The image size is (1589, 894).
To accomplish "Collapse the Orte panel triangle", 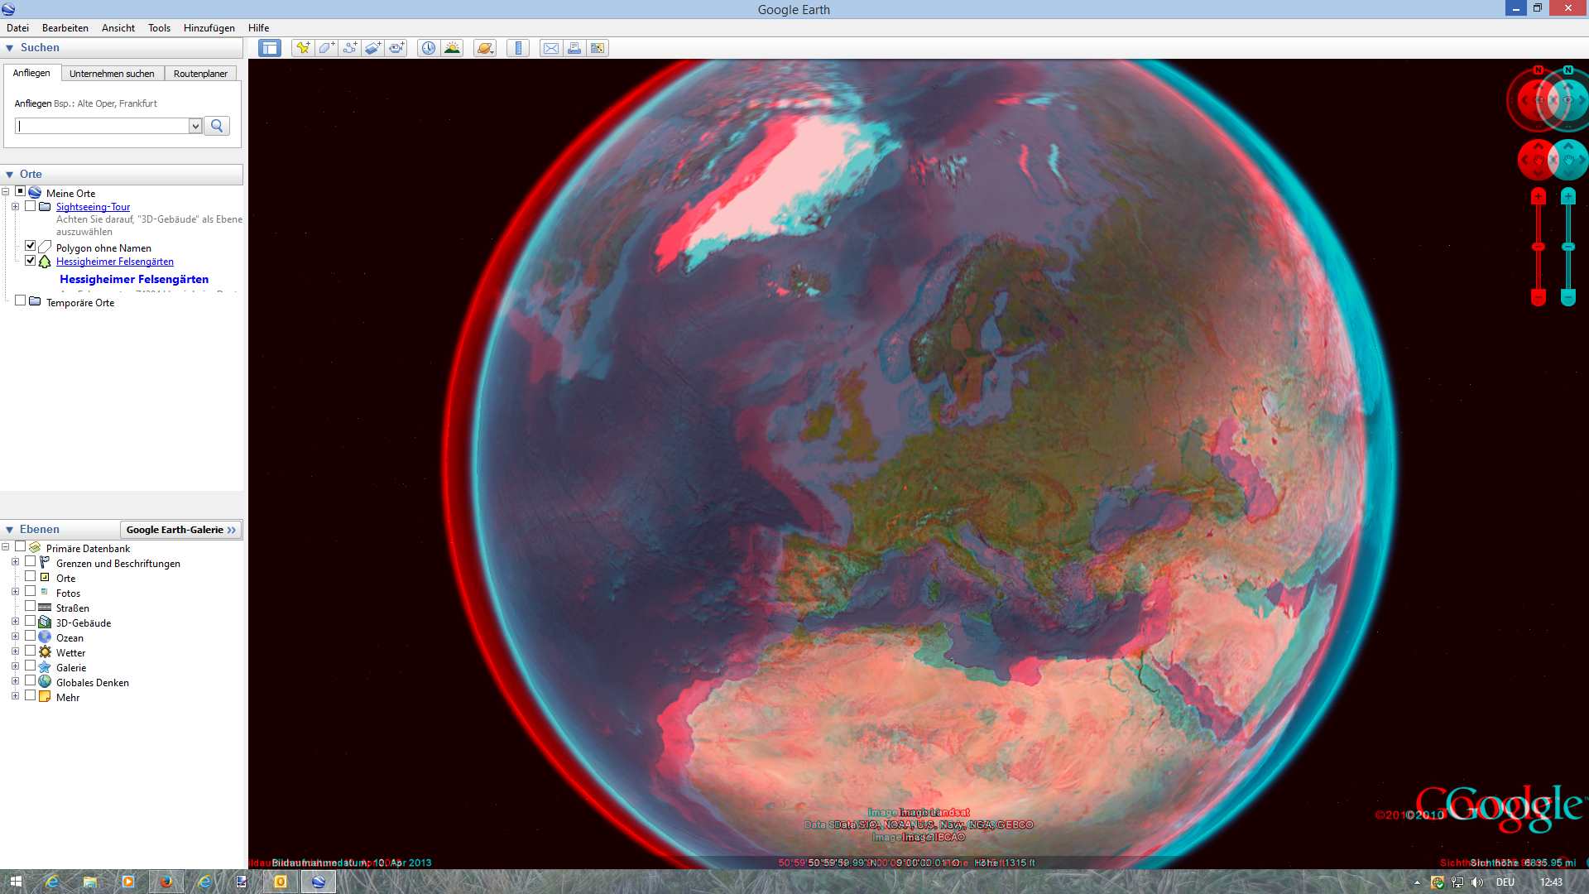I will (10, 175).
